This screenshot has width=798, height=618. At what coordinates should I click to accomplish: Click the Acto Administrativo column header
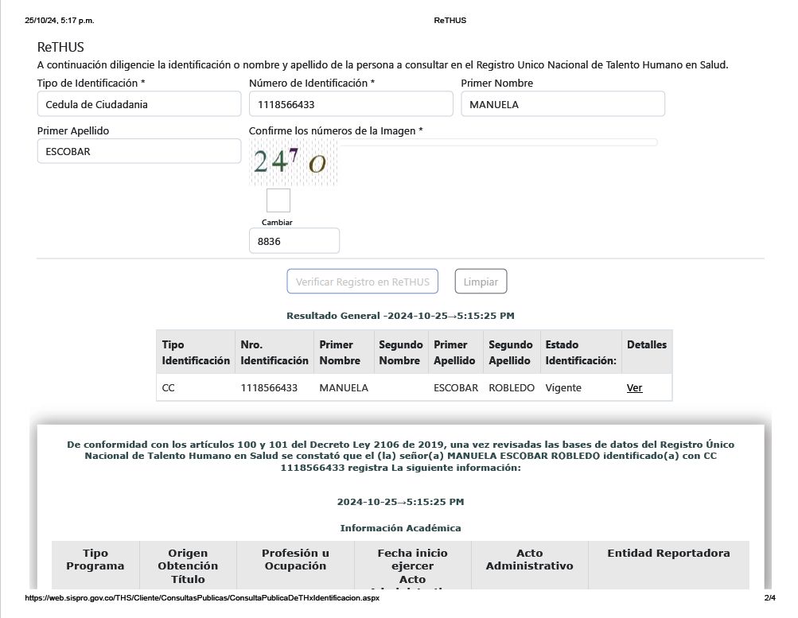[x=529, y=559]
